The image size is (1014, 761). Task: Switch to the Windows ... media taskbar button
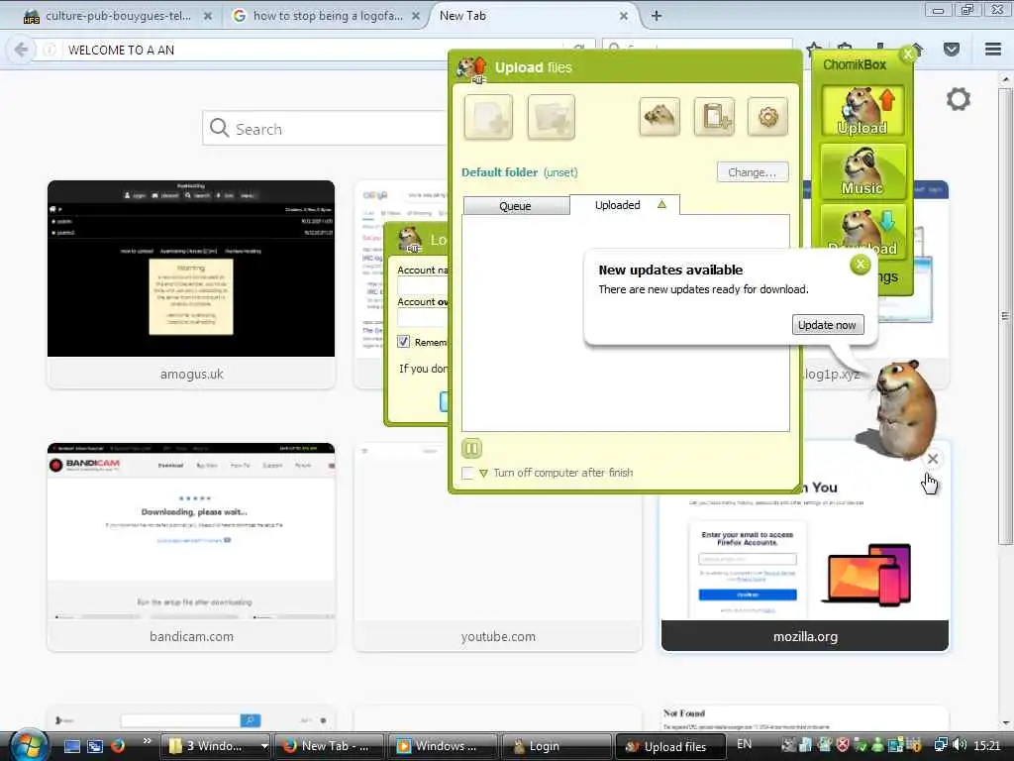tap(443, 746)
